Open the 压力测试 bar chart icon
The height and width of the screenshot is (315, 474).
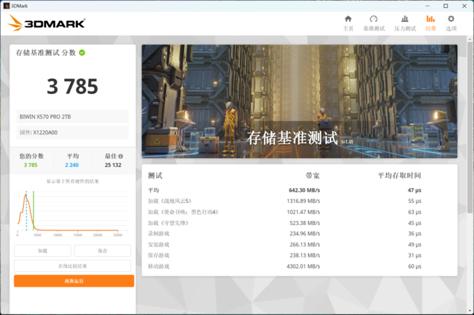click(405, 20)
